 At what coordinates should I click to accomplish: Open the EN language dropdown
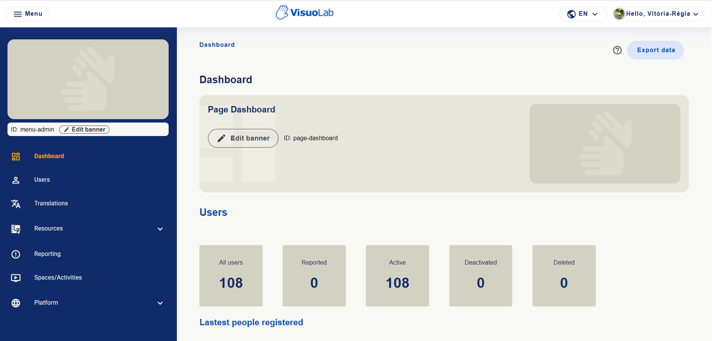pyautogui.click(x=583, y=14)
